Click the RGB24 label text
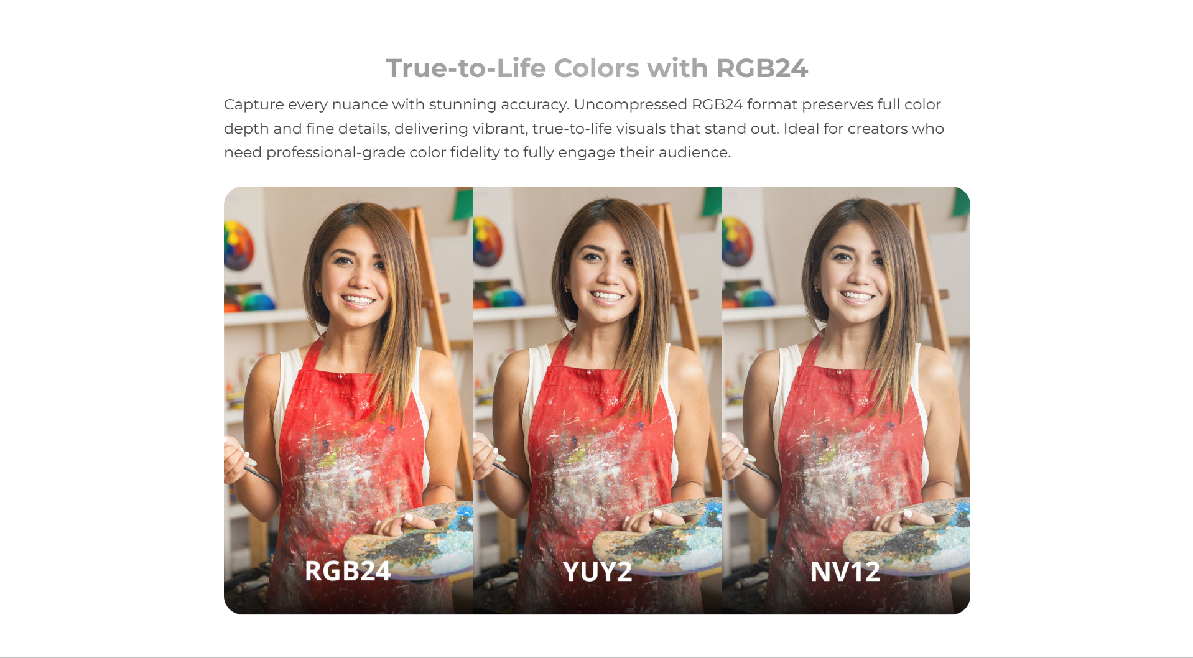Viewport: 1193px width, 658px height. click(348, 571)
